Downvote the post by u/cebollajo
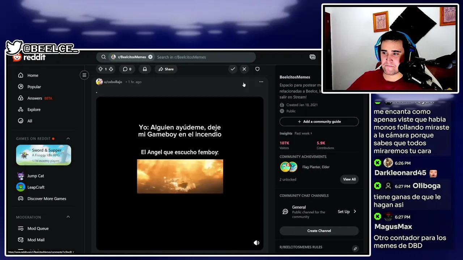 click(x=111, y=69)
